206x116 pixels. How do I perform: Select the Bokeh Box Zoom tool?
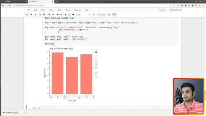tap(96, 60)
